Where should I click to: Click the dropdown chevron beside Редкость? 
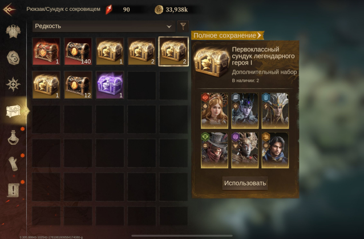tap(169, 26)
